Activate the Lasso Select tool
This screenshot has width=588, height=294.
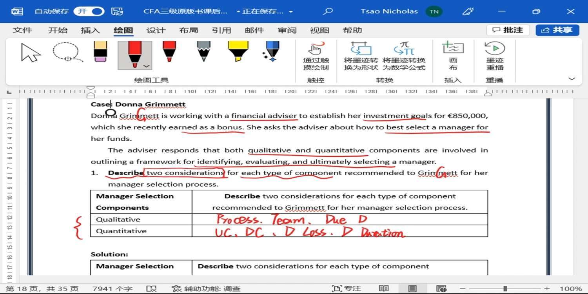point(67,53)
